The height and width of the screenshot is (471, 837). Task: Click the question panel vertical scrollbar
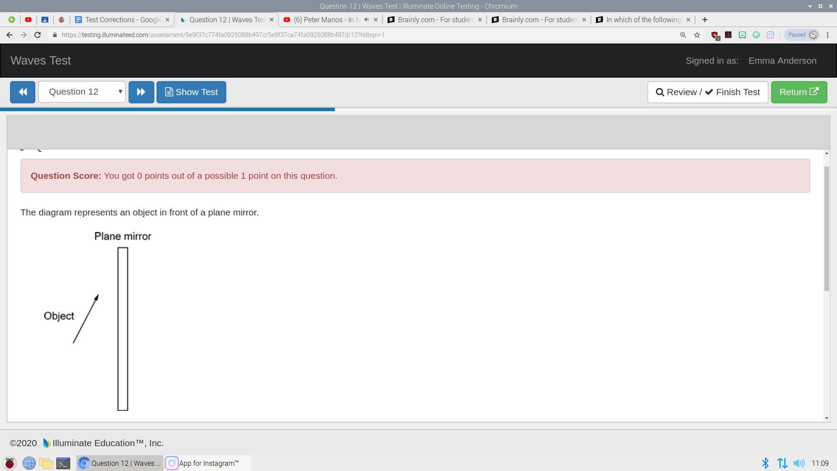826,229
